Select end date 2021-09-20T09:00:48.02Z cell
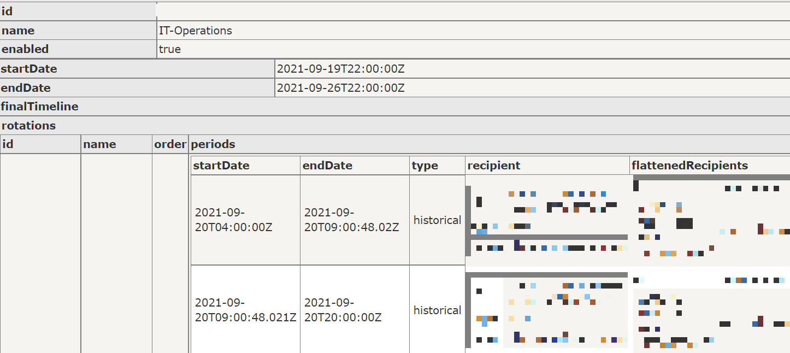The width and height of the screenshot is (790, 353). (355, 220)
